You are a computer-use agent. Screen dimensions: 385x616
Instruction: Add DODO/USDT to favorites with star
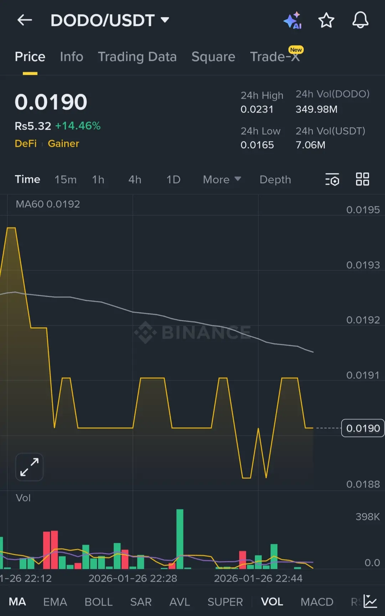(326, 20)
